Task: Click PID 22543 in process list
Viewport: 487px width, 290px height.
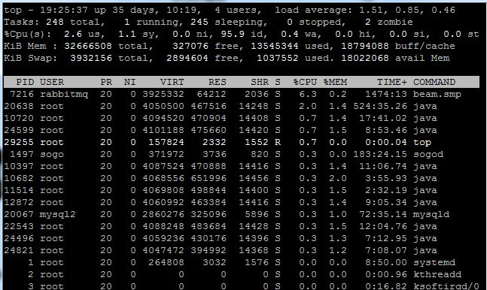Action: pos(19,226)
